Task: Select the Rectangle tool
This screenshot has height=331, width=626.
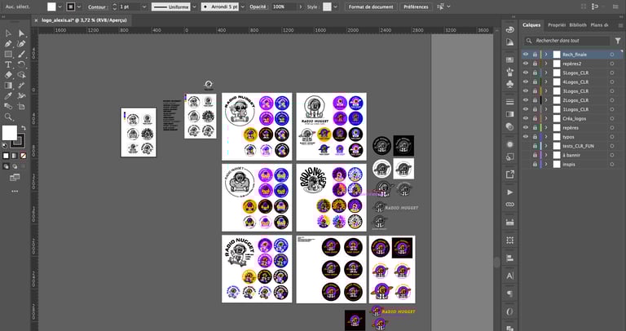Action: 8,55
